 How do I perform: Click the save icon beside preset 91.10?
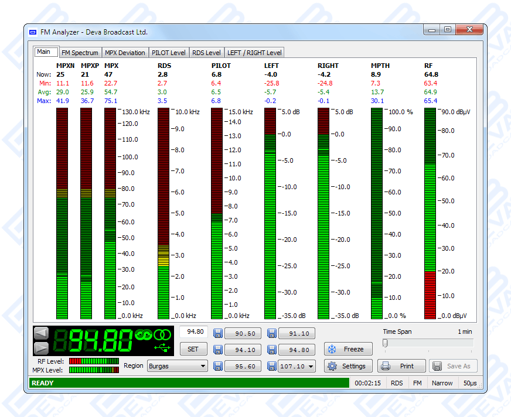click(272, 334)
